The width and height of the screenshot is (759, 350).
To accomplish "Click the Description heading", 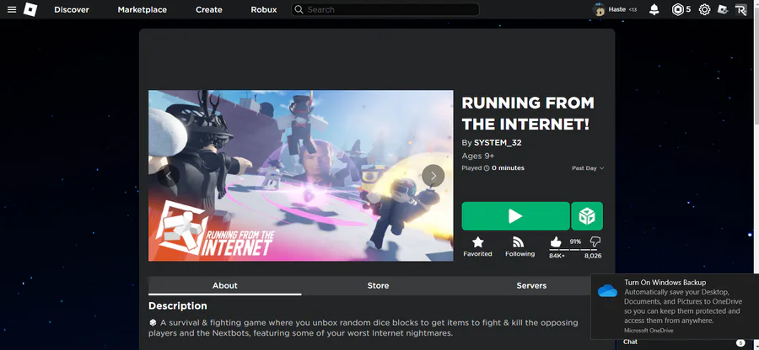I will (x=178, y=306).
